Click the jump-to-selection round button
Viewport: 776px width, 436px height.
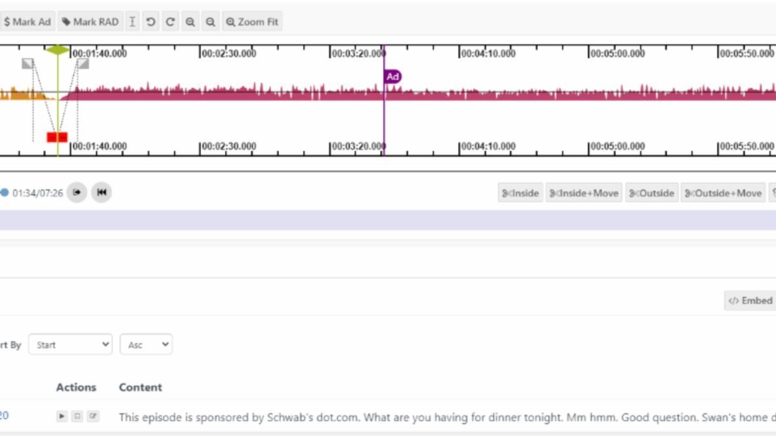coord(77,192)
